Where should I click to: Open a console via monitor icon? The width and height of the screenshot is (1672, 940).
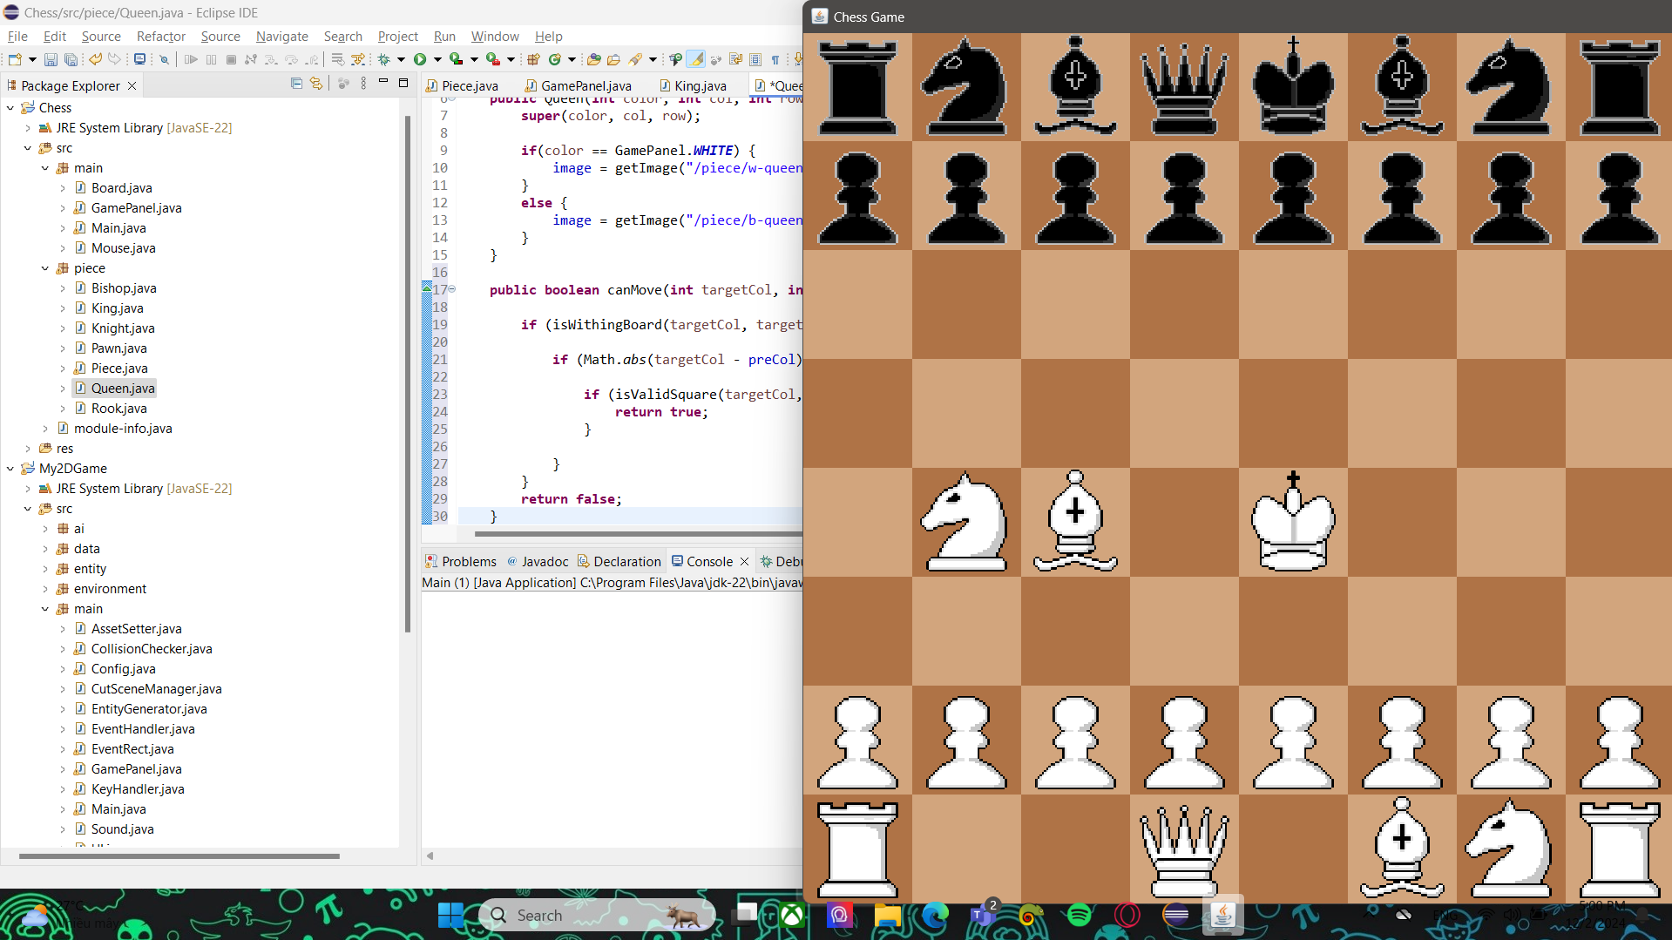(x=139, y=59)
